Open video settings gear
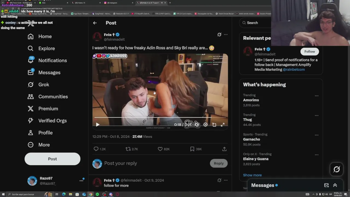 point(205,125)
